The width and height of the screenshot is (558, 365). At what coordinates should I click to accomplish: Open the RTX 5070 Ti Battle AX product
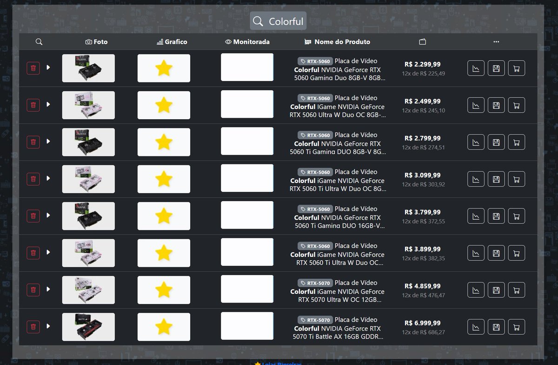pyautogui.click(x=338, y=328)
